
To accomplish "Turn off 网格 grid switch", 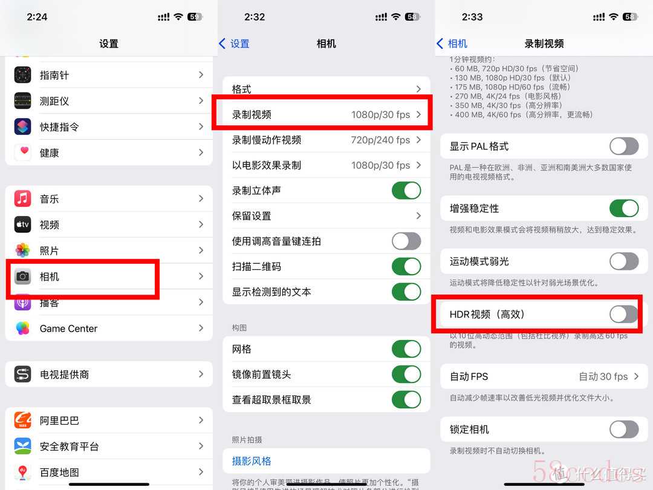I will coord(406,349).
